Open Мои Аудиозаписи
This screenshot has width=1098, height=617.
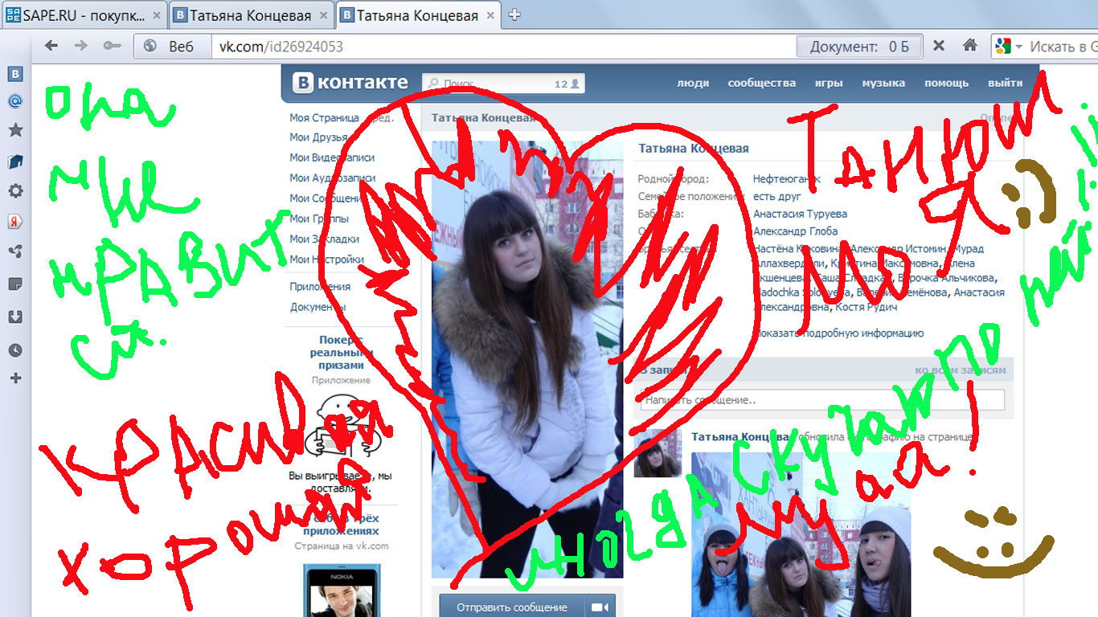coord(332,178)
